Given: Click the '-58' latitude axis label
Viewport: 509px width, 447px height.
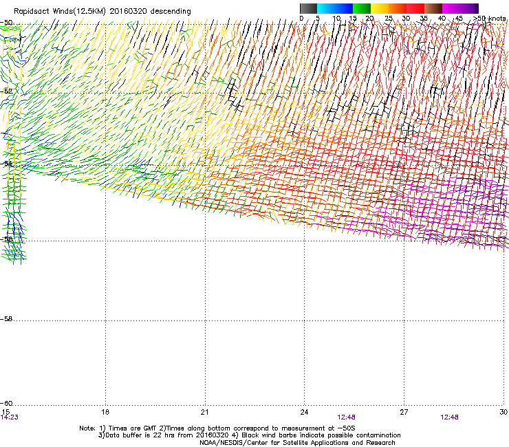Looking at the screenshot, I should [6, 319].
